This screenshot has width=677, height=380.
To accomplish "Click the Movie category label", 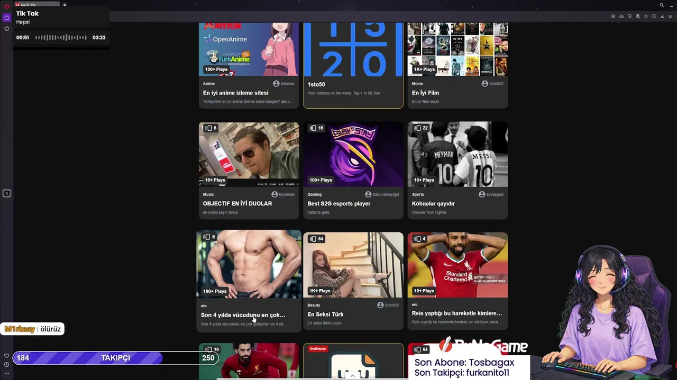I will (417, 83).
